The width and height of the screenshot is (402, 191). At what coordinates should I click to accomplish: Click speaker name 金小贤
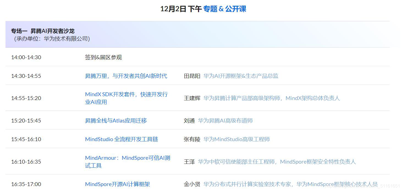[192, 184]
